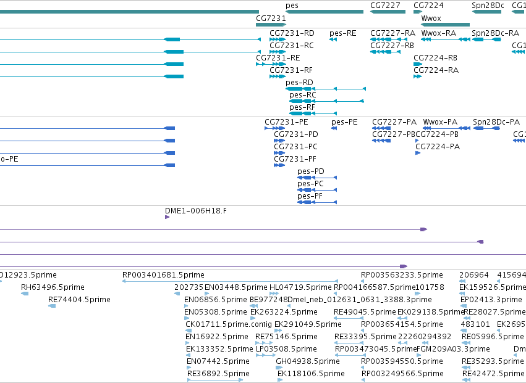526x383 pixels.
Task: Click the CG7227 gene label
Action: click(x=385, y=6)
